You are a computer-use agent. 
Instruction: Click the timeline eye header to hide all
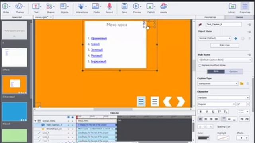click(x=69, y=117)
